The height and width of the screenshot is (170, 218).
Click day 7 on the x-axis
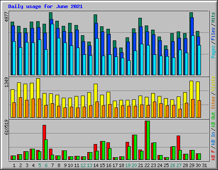click(x=52, y=165)
